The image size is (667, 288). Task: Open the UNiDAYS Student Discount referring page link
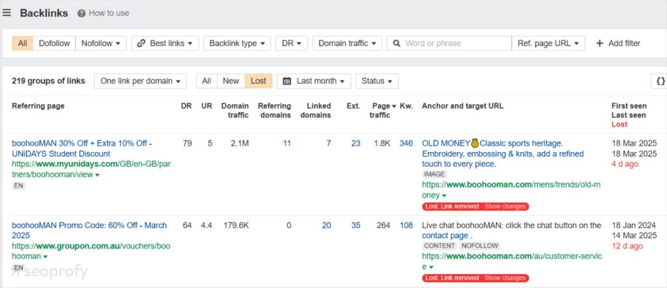point(82,149)
